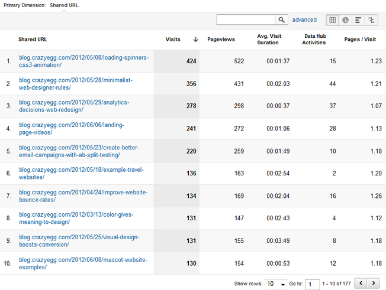Sort by the Visits column header
Image resolution: width=386 pixels, height=290 pixels.
click(173, 40)
